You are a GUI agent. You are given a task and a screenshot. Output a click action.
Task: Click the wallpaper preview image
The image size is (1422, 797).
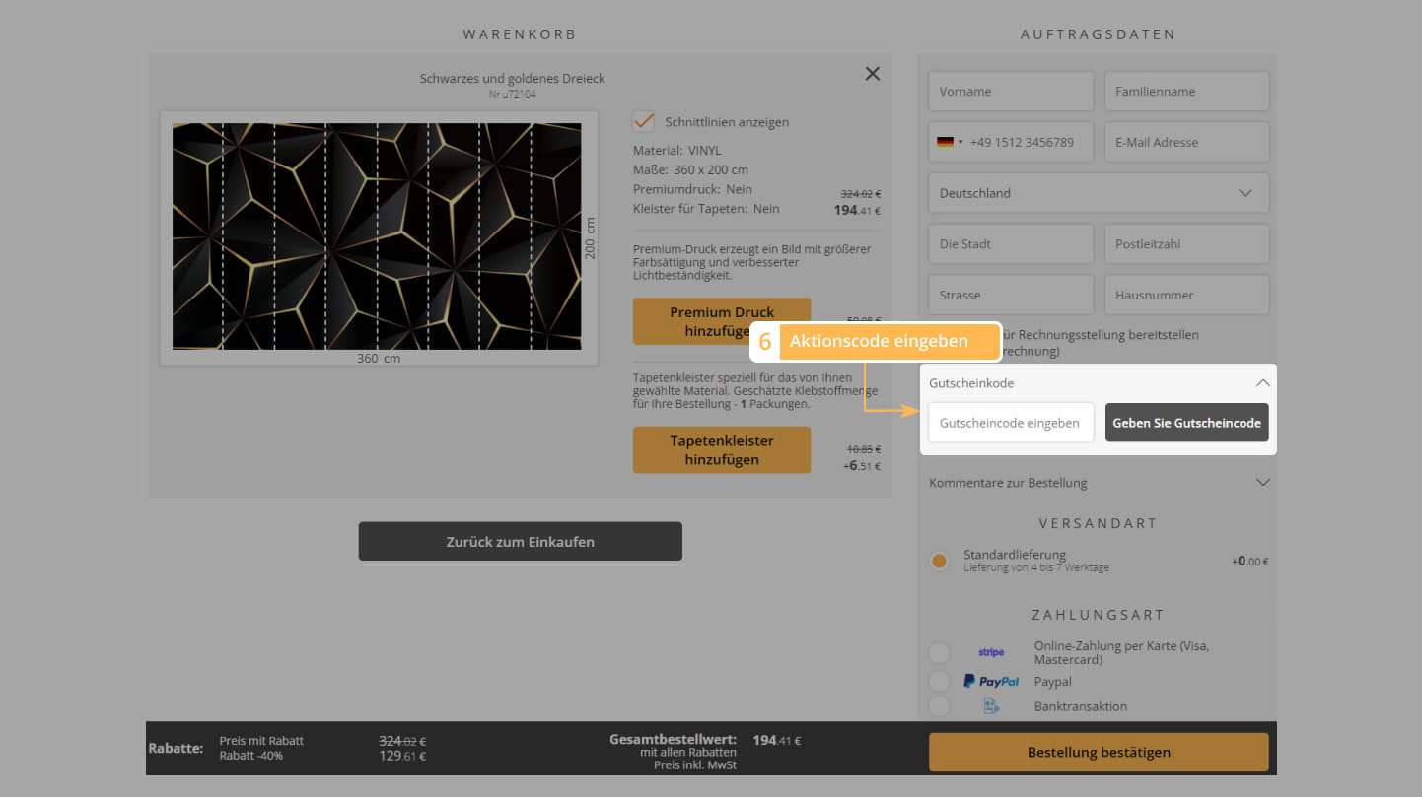click(x=377, y=236)
